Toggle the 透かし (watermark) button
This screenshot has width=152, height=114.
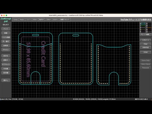click(x=6, y=80)
